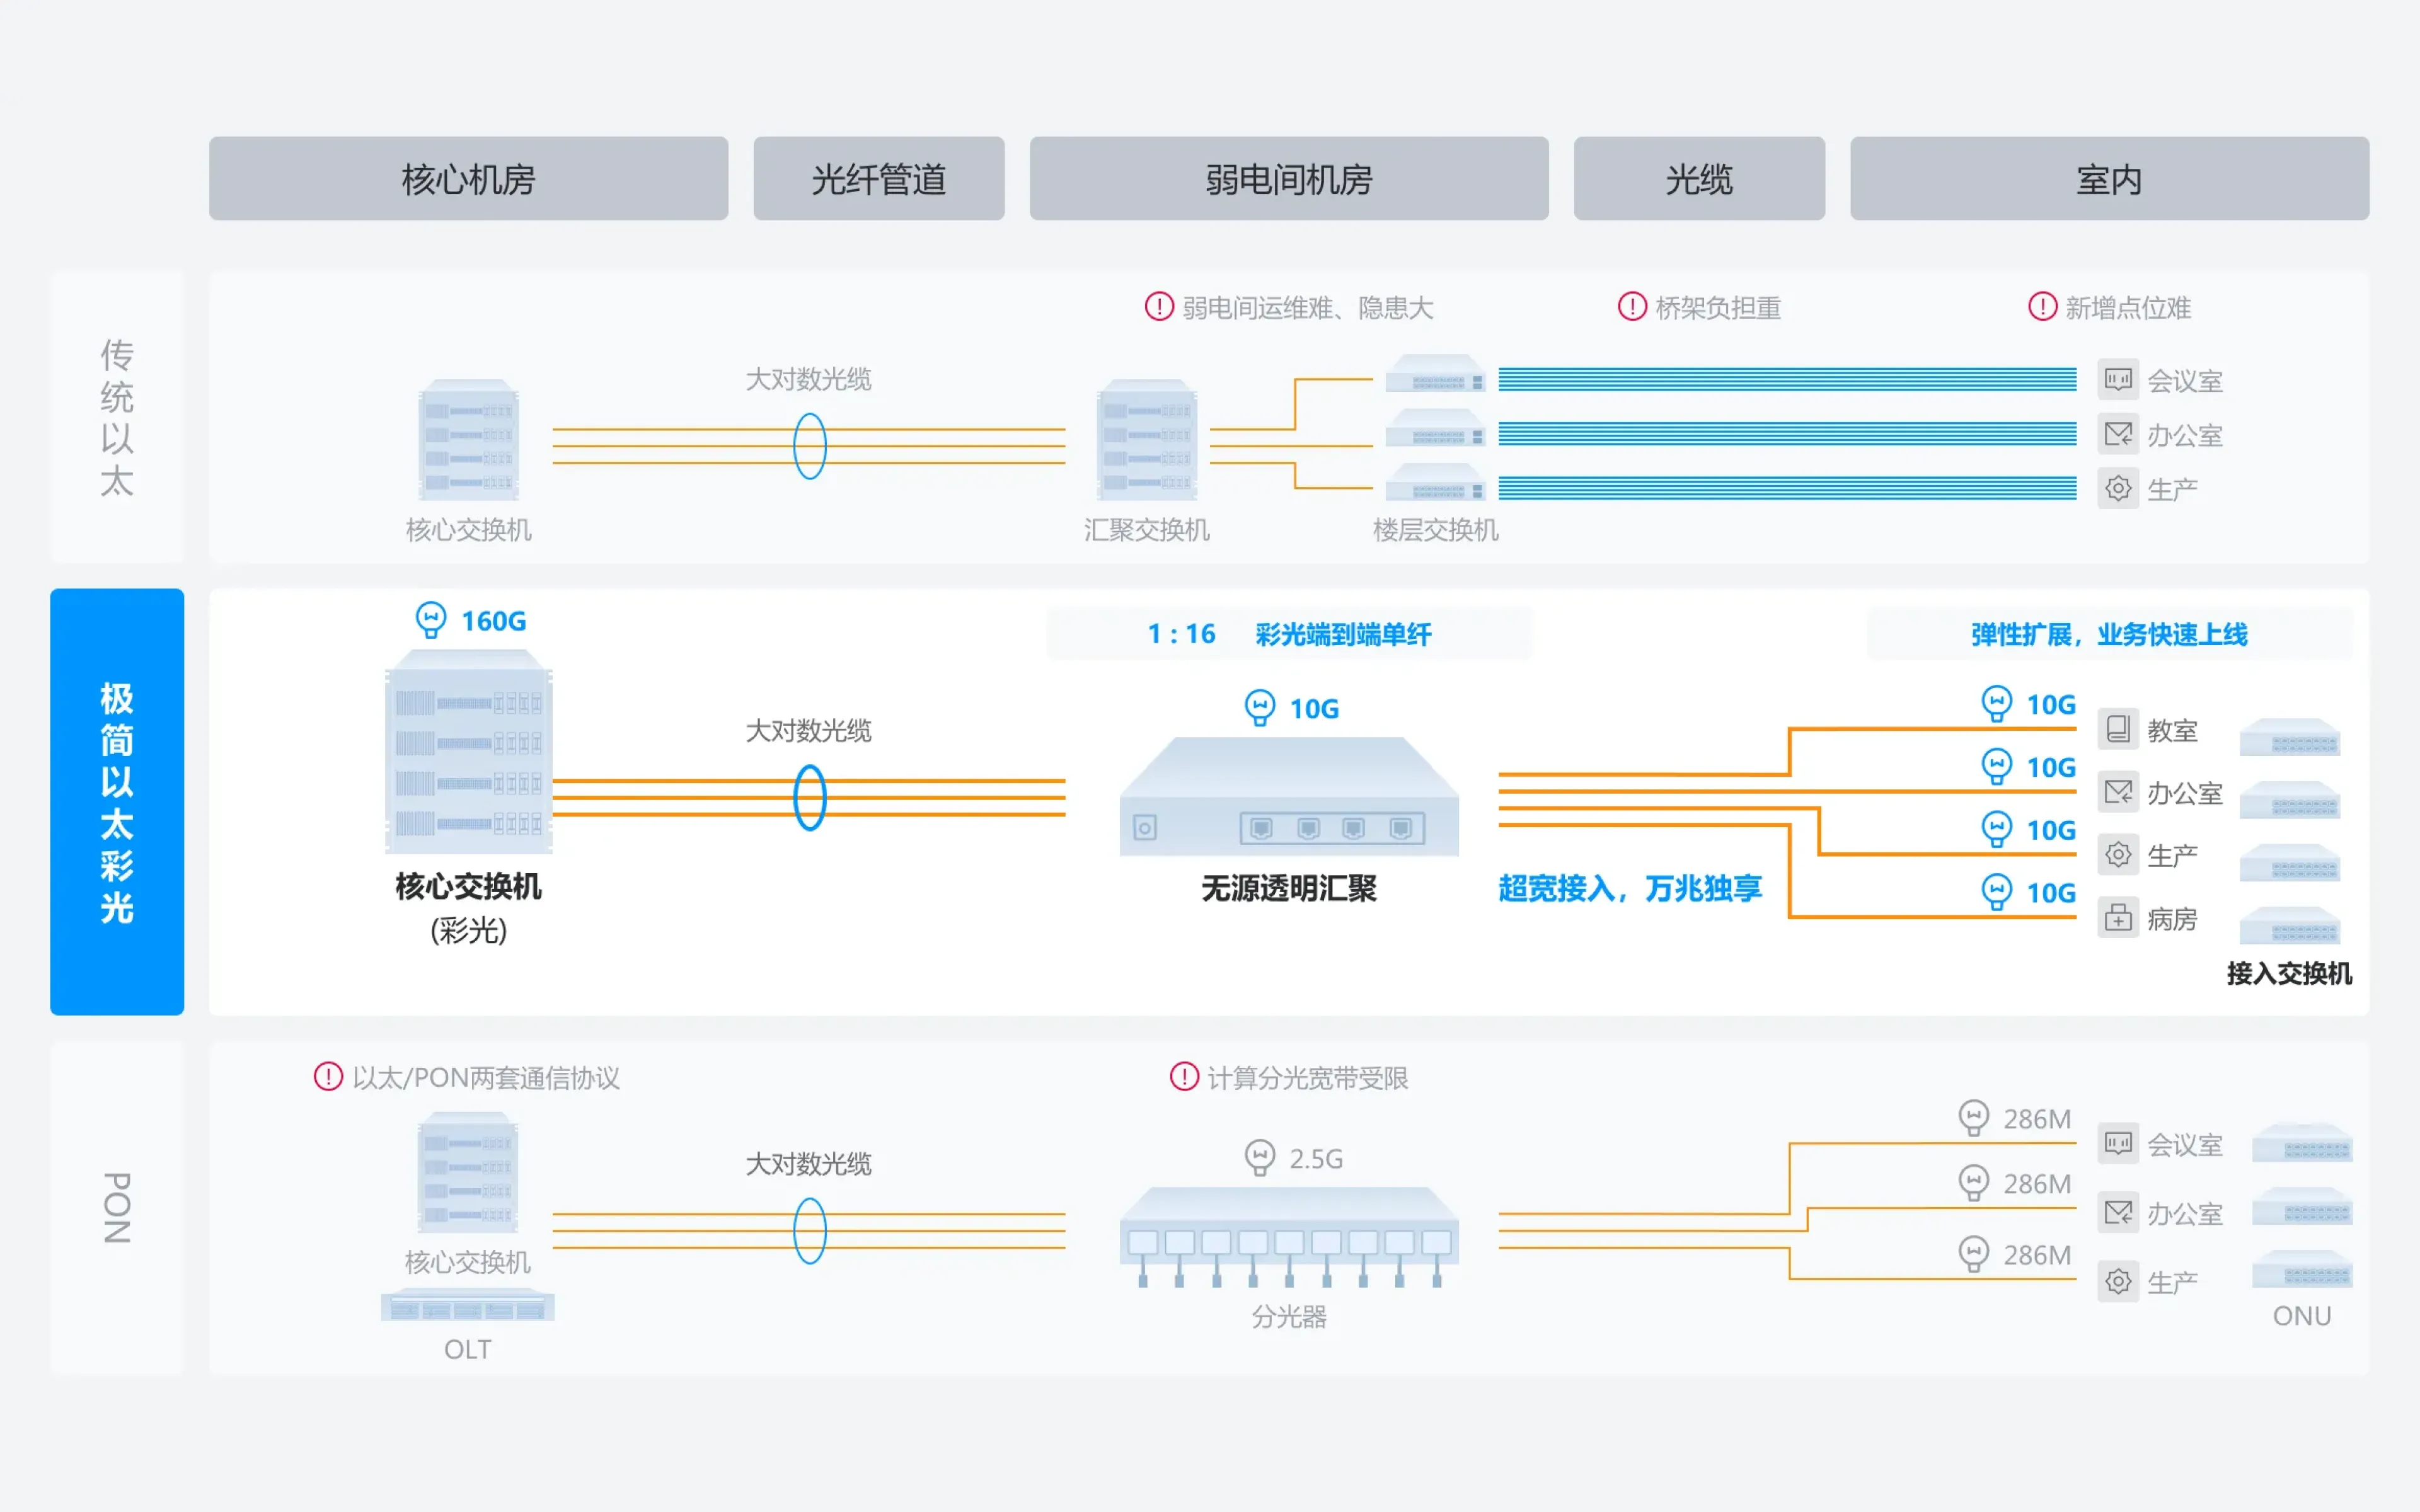Click the 传统以太 side label

tap(117, 417)
